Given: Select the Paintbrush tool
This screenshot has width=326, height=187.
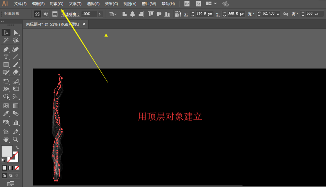Looking at the screenshot, I should (16, 65).
